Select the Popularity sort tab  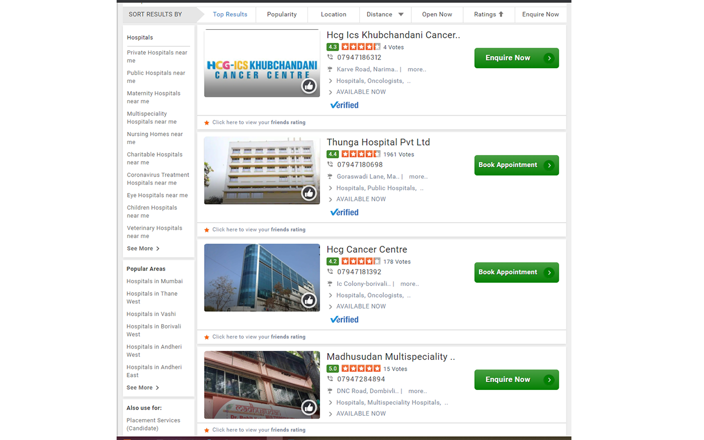(282, 14)
